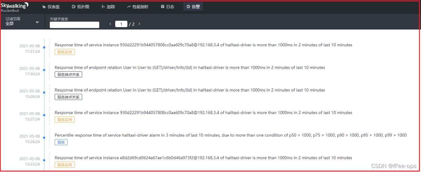The width and height of the screenshot is (421, 172).
Task: Click the 2021-05-08 15:26:24 timestamp
Action: (x=30, y=139)
